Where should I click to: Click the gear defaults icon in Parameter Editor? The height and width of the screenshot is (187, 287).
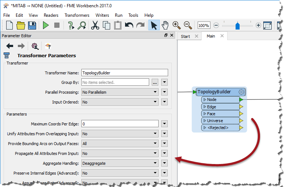tap(35, 46)
